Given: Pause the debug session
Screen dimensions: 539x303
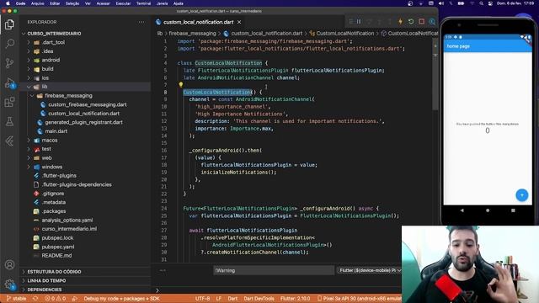Looking at the screenshot, I should 359,22.
